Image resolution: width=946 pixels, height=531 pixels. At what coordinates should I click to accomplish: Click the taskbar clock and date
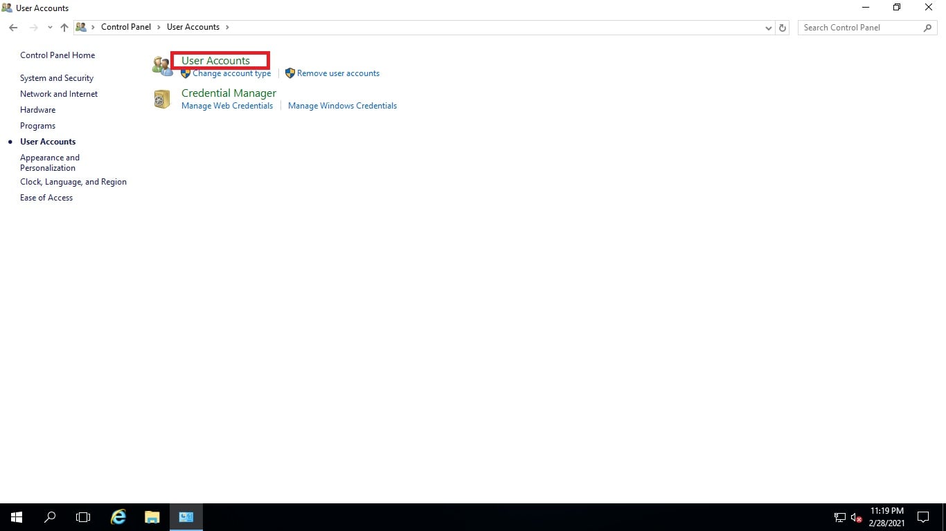(886, 517)
